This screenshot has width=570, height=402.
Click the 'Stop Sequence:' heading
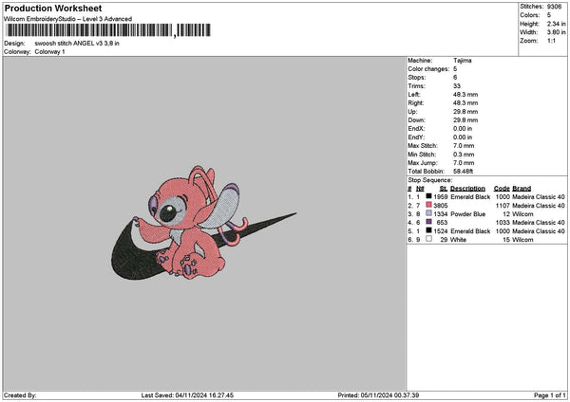[430, 180]
